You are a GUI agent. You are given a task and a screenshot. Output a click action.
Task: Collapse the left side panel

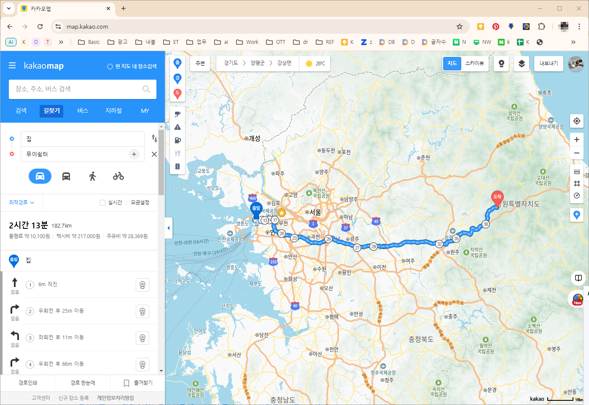click(x=169, y=228)
